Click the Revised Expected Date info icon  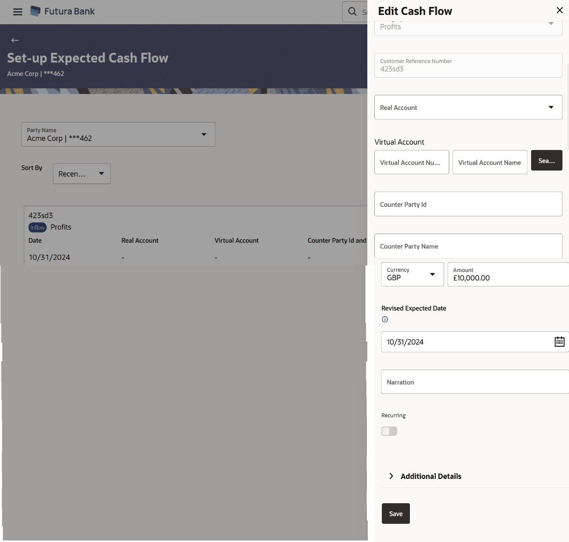pos(385,320)
